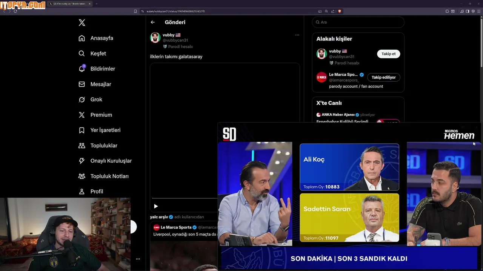Open Topluluk Notları icon

click(82, 176)
